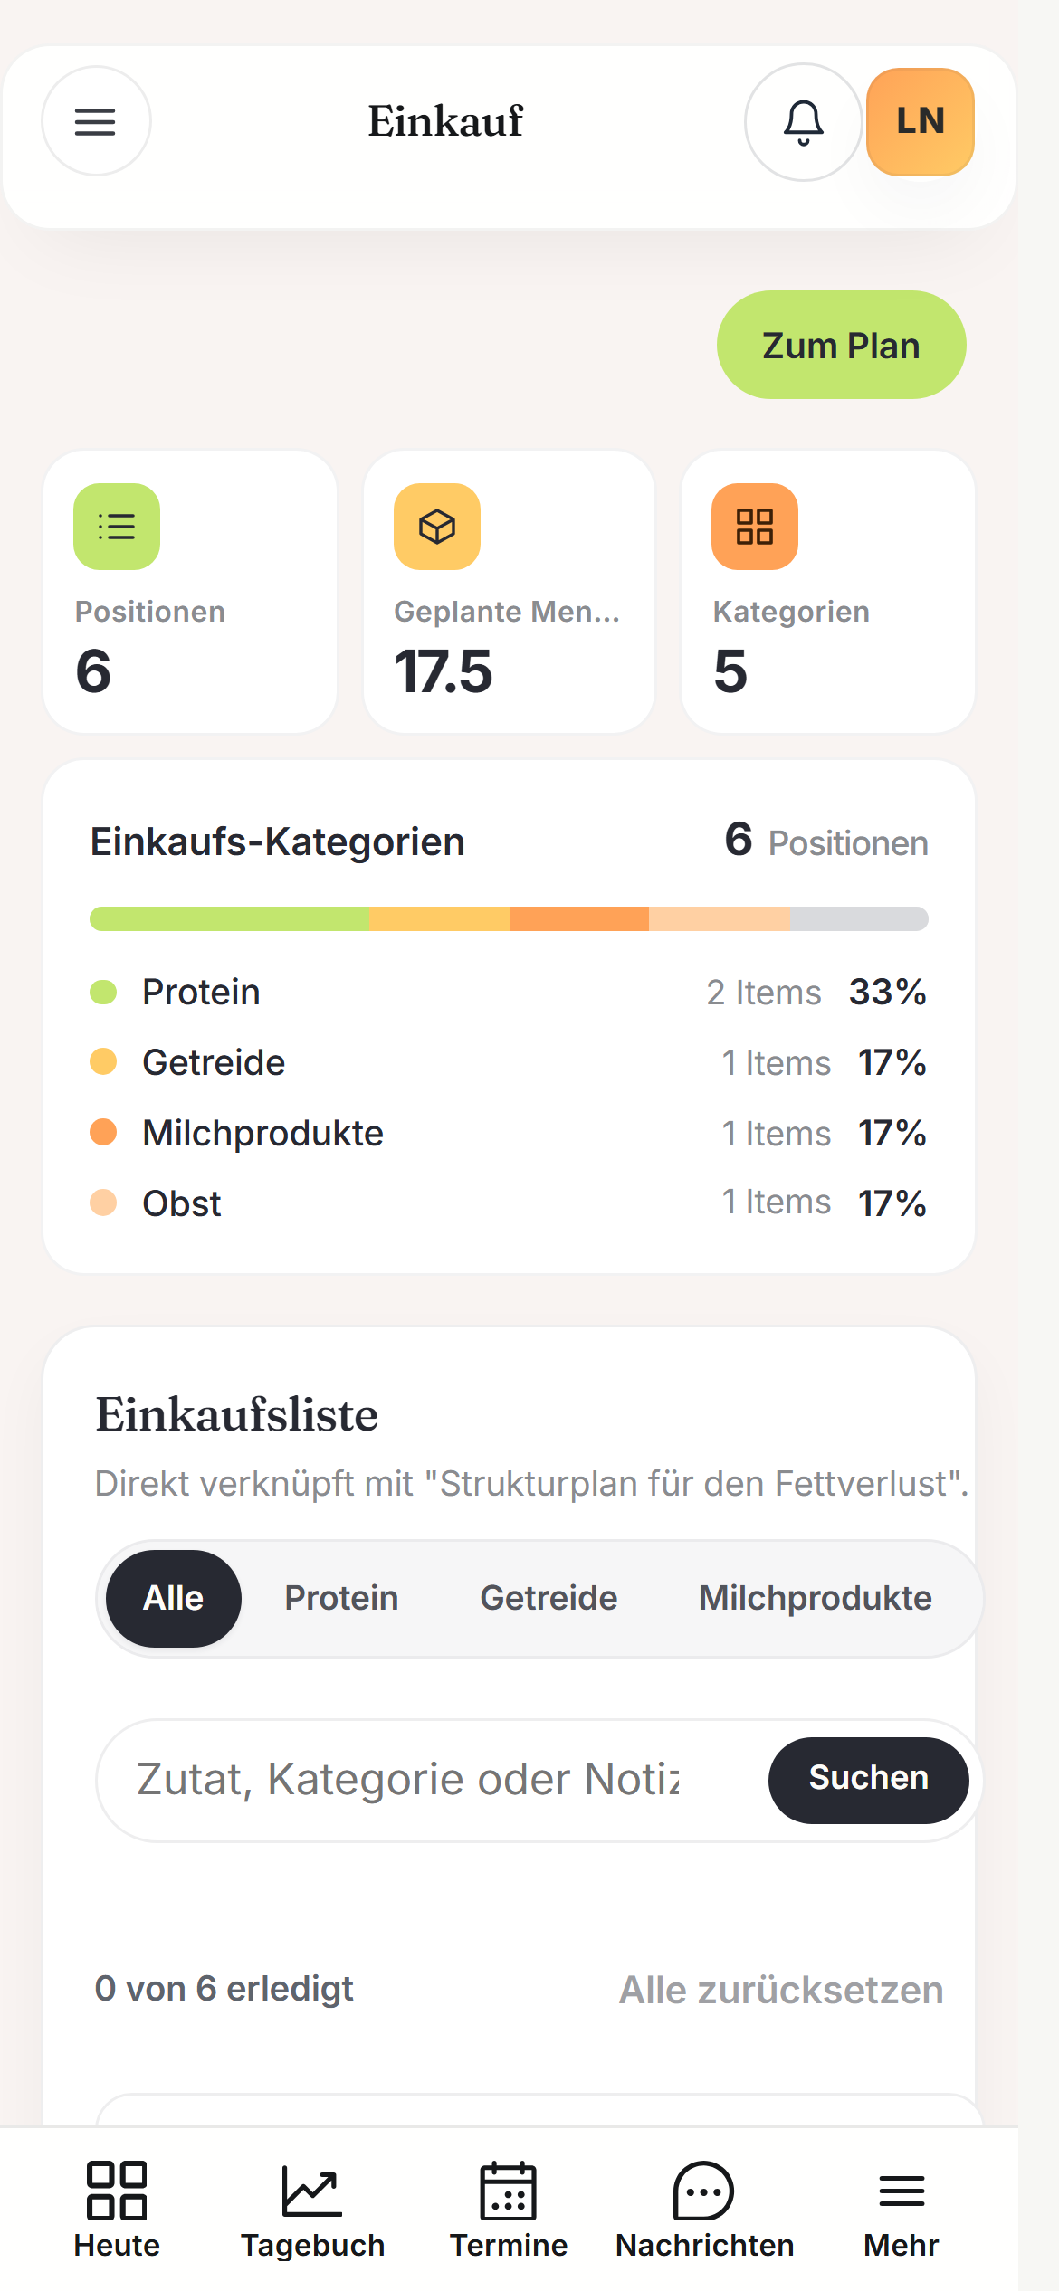
Task: Click Alle zurücksetzen link
Action: tap(781, 1990)
